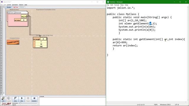The height and width of the screenshot is (106, 189).
Task: Click the Jeliot app icon in title bar
Action: (x=2, y=2)
